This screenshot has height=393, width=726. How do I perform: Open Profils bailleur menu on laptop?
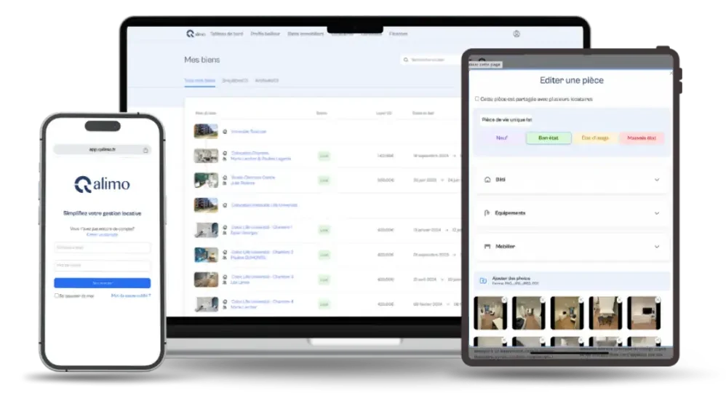[266, 33]
